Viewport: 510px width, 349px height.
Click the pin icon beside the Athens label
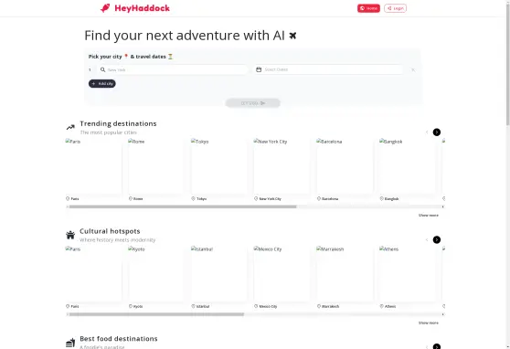click(x=381, y=306)
